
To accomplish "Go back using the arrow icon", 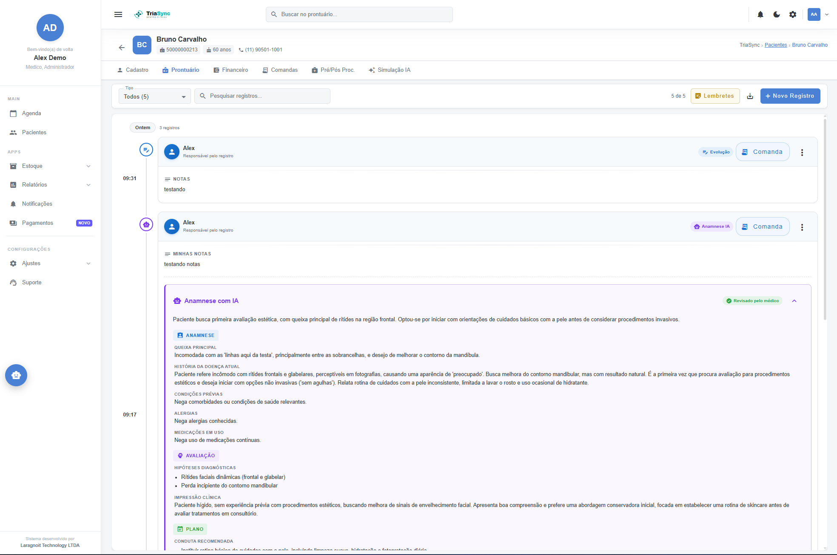I will pyautogui.click(x=122, y=48).
